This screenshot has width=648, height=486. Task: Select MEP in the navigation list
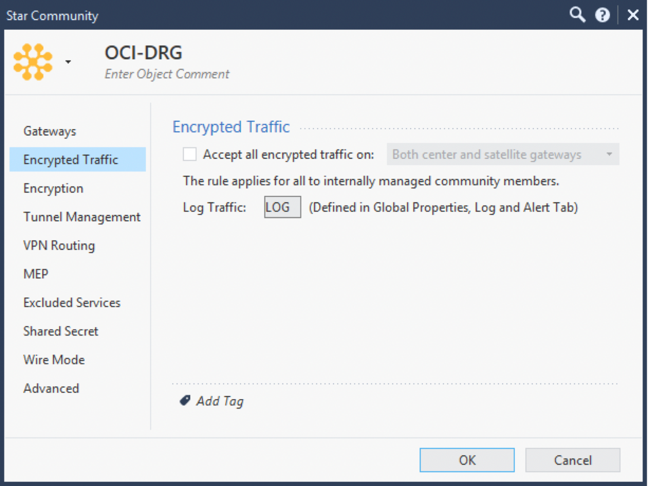point(36,274)
